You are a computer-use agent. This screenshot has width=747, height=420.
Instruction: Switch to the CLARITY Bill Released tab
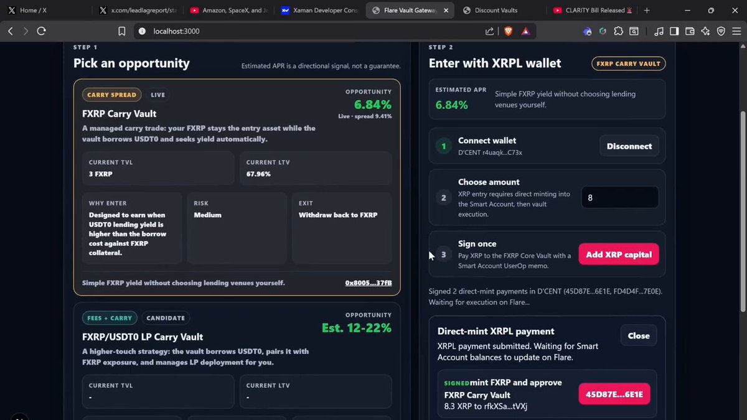pyautogui.click(x=591, y=11)
